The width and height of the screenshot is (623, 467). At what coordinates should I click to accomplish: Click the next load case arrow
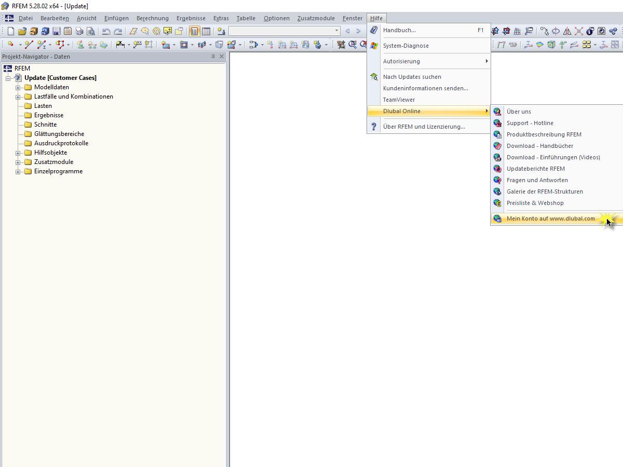pos(358,31)
